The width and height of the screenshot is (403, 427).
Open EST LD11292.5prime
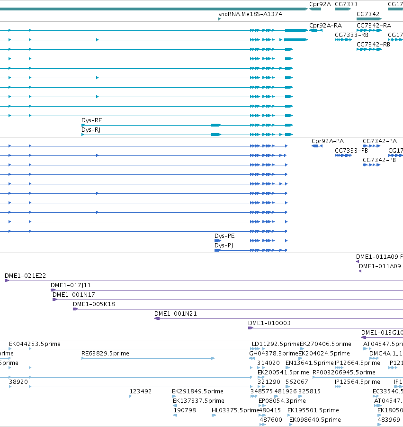[276, 344]
